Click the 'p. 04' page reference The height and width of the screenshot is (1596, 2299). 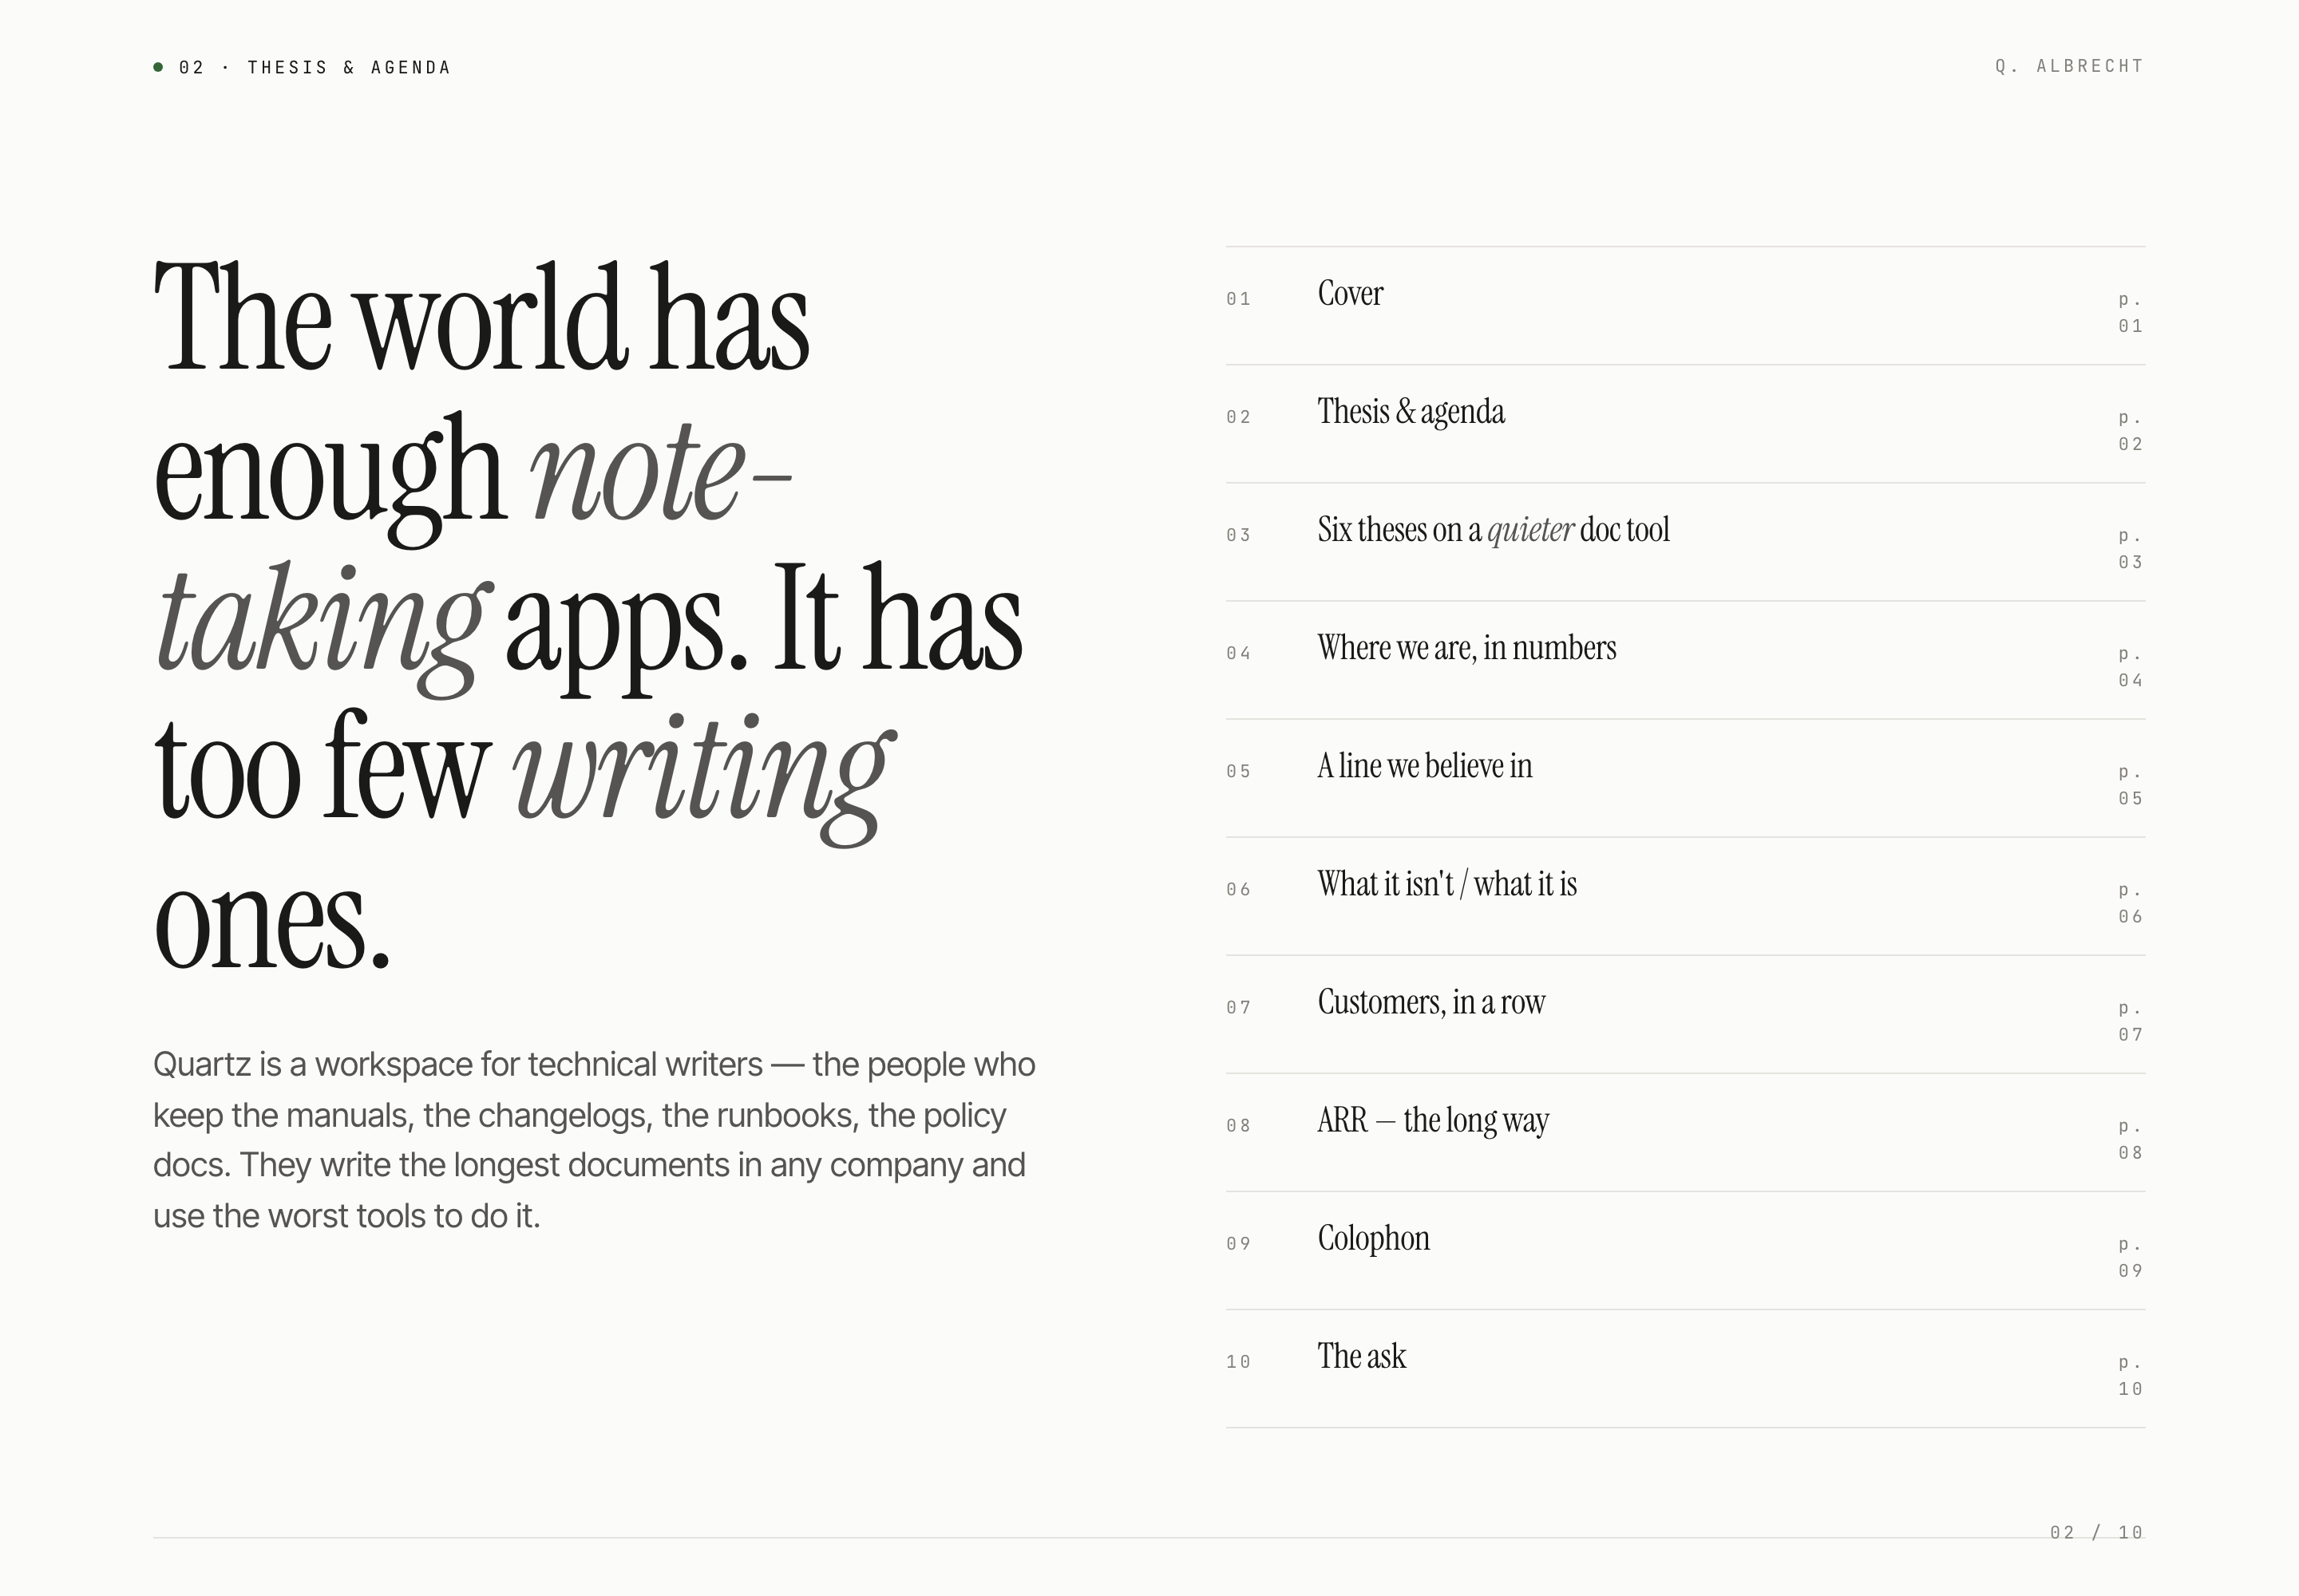[x=2130, y=666]
